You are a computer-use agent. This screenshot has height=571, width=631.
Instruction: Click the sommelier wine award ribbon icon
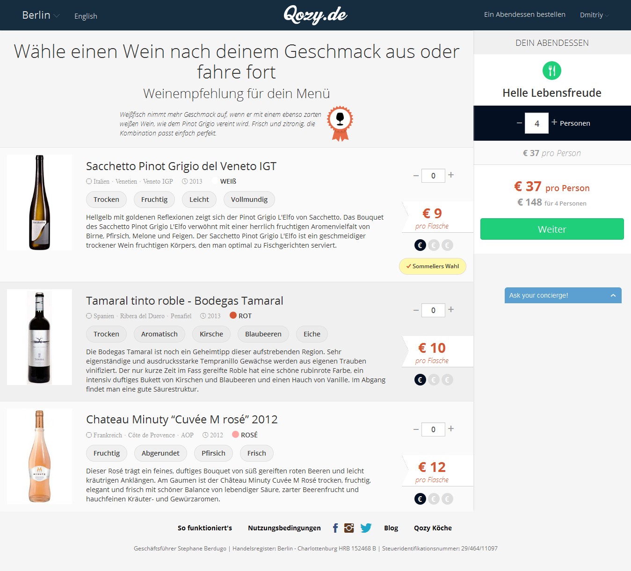[x=340, y=123]
